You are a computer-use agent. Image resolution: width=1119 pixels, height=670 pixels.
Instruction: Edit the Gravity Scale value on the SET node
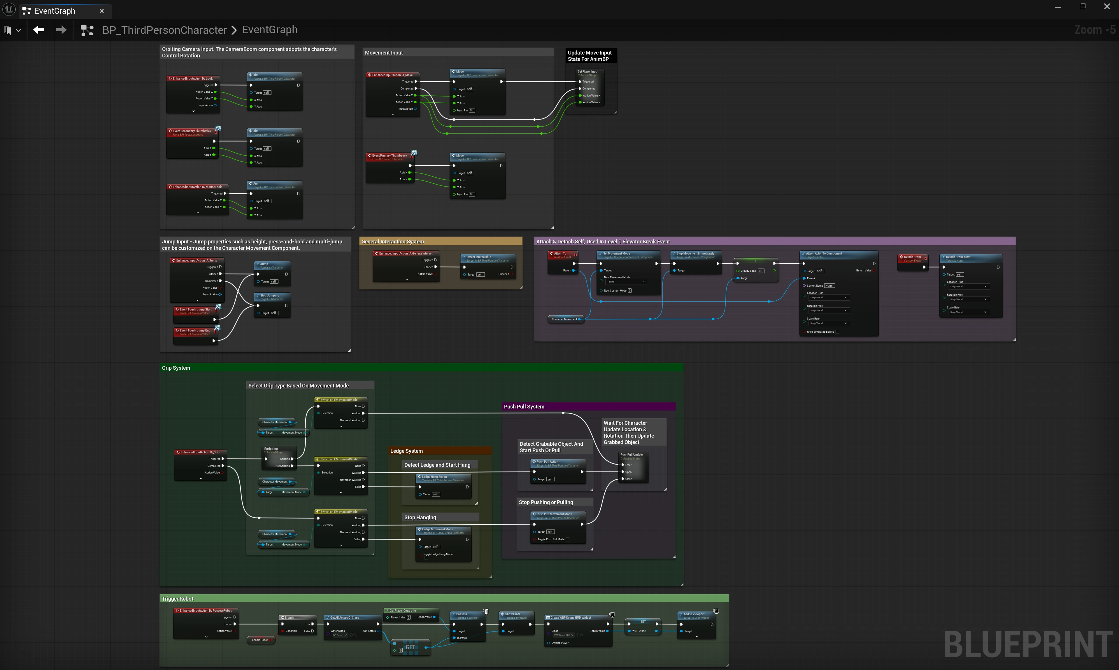tap(761, 271)
